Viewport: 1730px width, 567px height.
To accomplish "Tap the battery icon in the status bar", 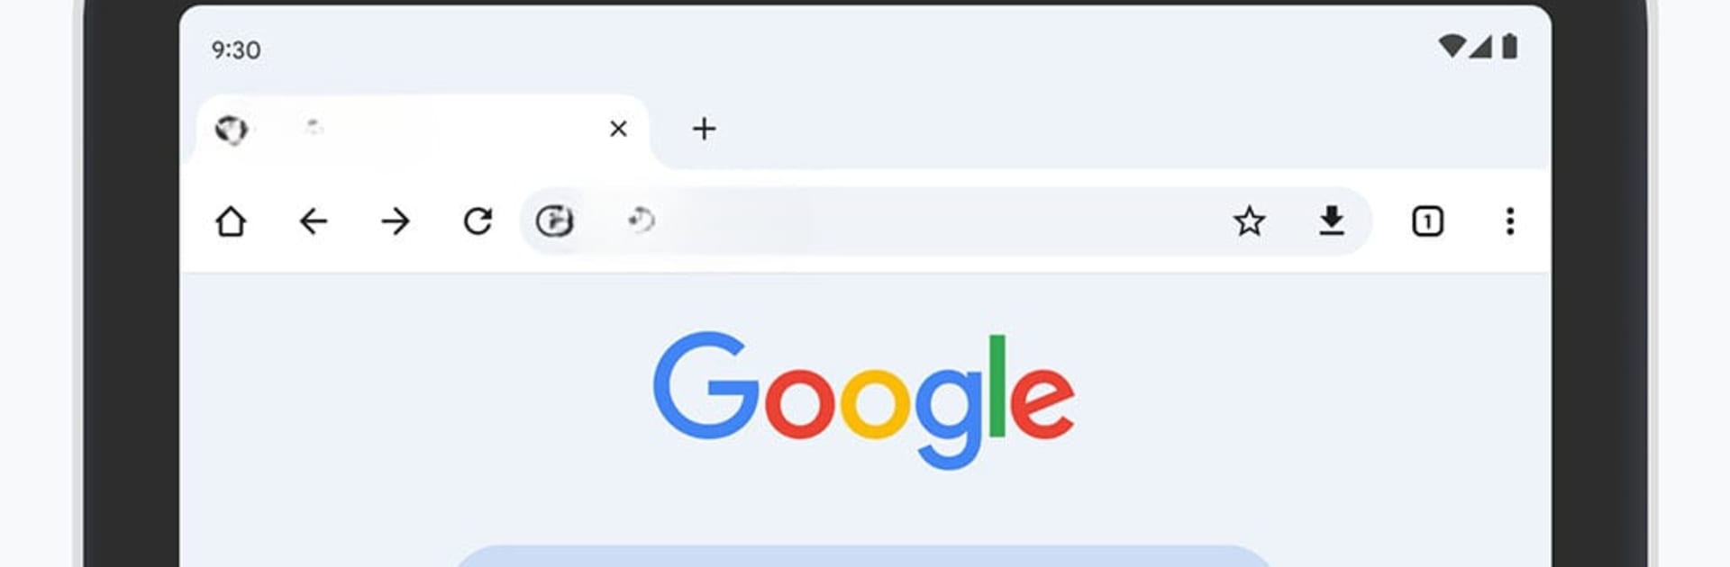I will (1510, 46).
